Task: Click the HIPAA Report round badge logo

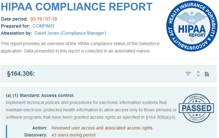Action: [192, 26]
